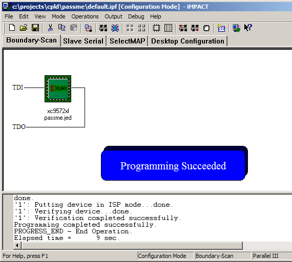Click the Cut scissors icon

coord(50,28)
